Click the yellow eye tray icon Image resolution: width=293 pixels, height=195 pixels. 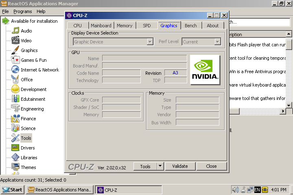tap(265, 190)
